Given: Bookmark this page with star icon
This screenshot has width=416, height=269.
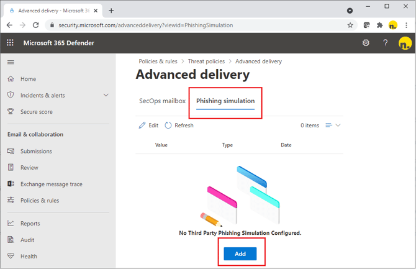Looking at the screenshot, I should point(350,25).
